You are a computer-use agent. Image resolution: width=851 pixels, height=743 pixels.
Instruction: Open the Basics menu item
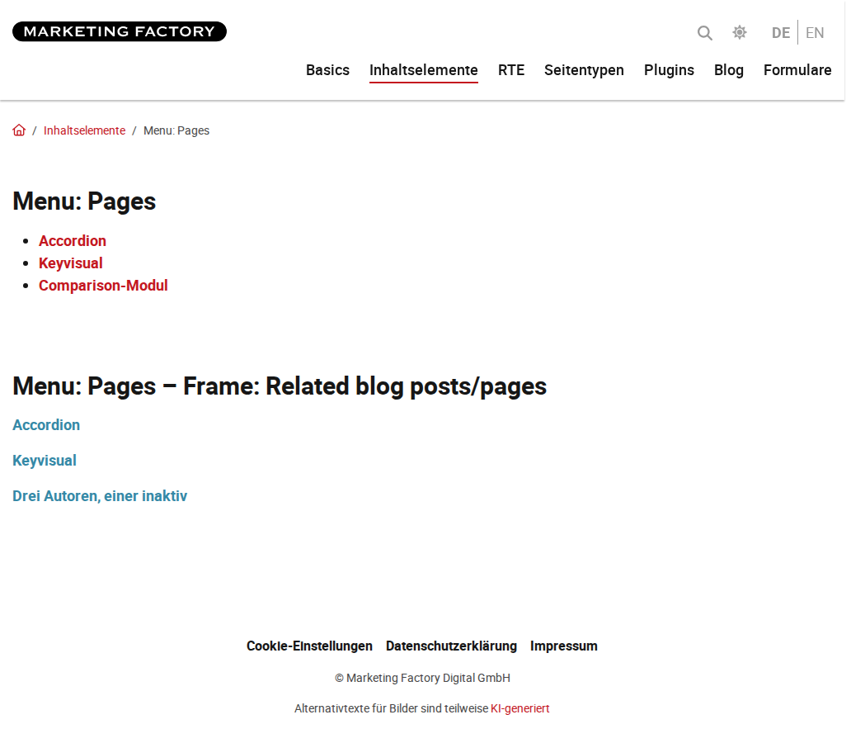tap(327, 70)
